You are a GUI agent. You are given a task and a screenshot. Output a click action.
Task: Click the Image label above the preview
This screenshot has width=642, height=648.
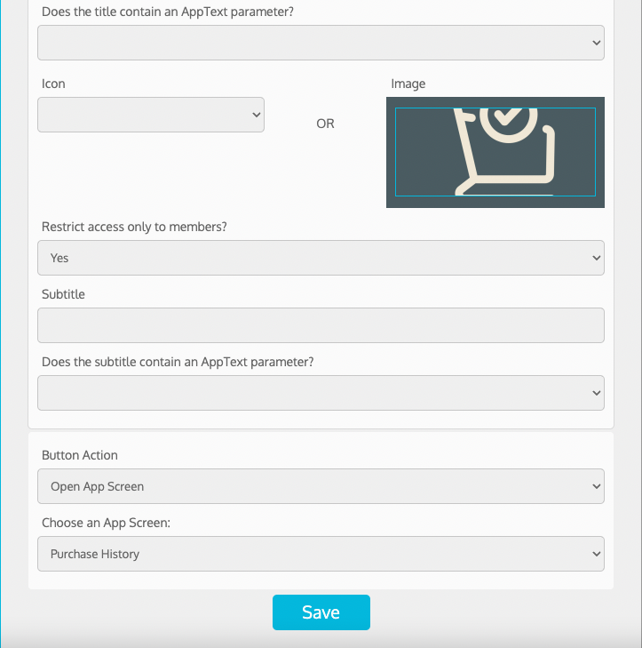408,84
